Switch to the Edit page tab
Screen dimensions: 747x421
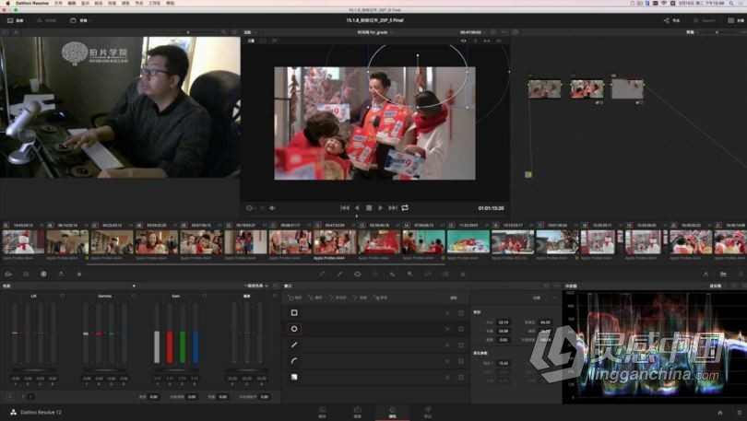point(357,412)
